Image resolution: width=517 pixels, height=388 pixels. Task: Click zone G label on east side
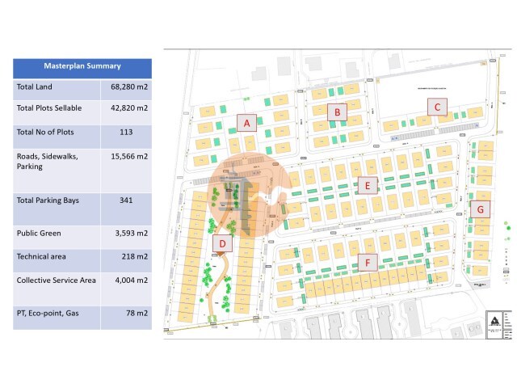[x=480, y=209]
